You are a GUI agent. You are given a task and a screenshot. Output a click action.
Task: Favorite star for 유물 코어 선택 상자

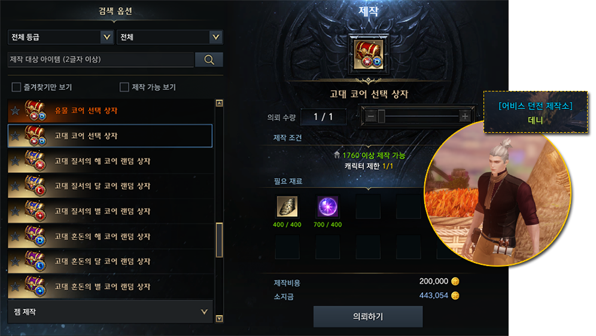15,111
